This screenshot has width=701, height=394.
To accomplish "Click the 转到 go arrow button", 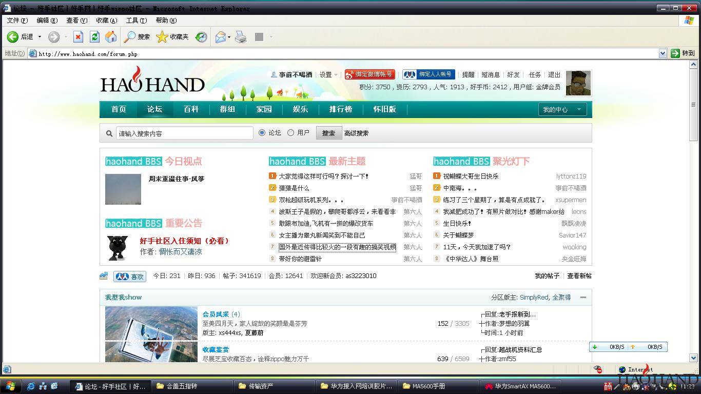I will click(x=683, y=53).
